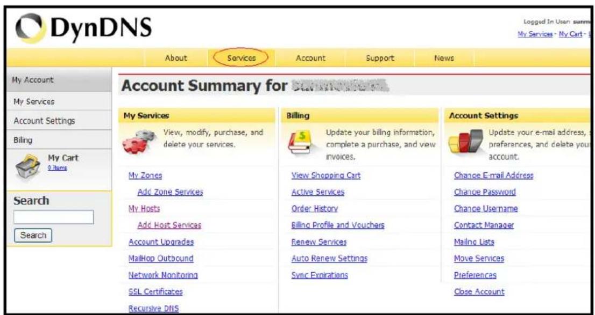Screen dimensions: 595x315
Task: Click the Account Settings panel header
Action: pyautogui.click(x=518, y=116)
